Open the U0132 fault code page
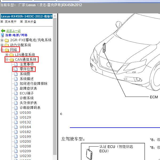Screen dimensions: 160x160 [x=25, y=122]
